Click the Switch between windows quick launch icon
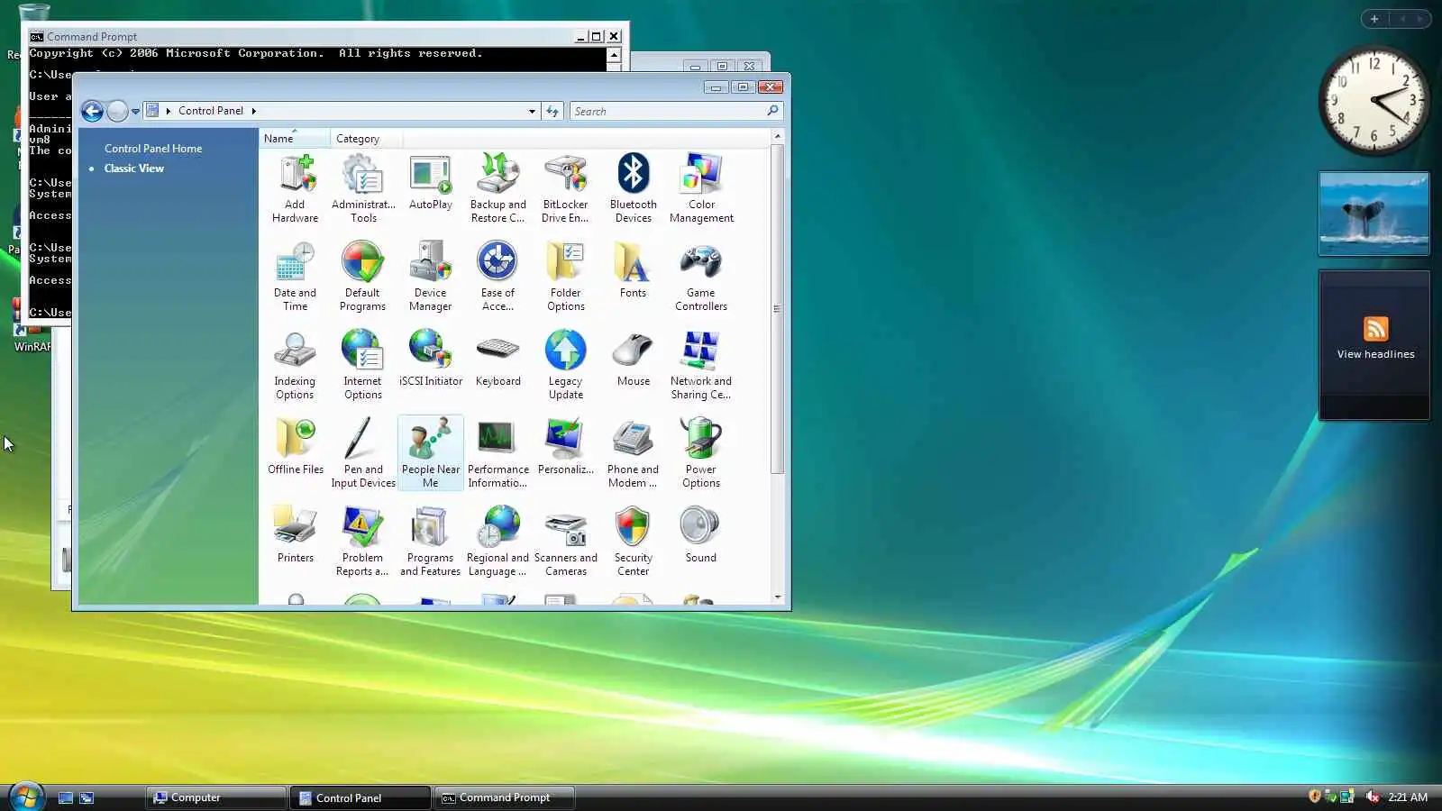This screenshot has width=1442, height=811. tap(87, 797)
